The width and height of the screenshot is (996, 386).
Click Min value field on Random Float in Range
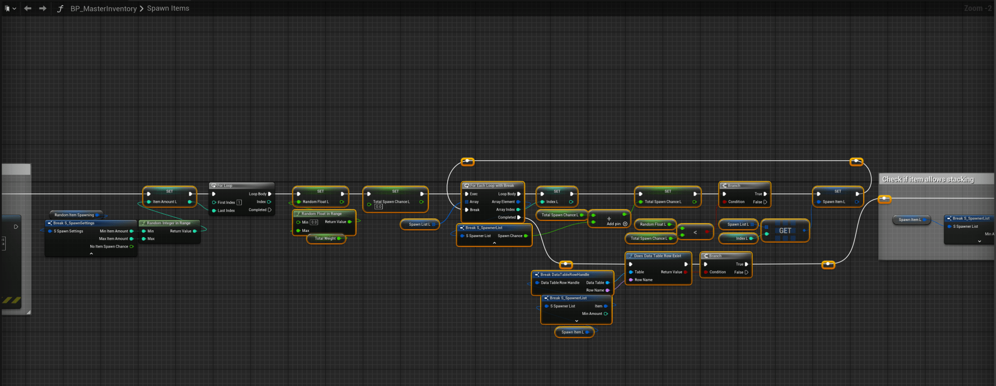314,222
